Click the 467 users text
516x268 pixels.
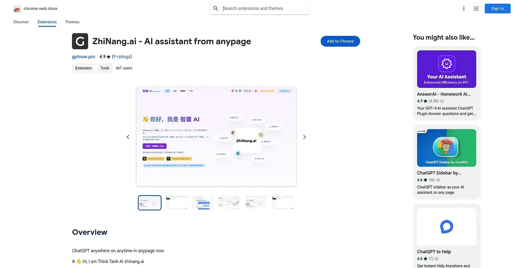[x=124, y=68]
